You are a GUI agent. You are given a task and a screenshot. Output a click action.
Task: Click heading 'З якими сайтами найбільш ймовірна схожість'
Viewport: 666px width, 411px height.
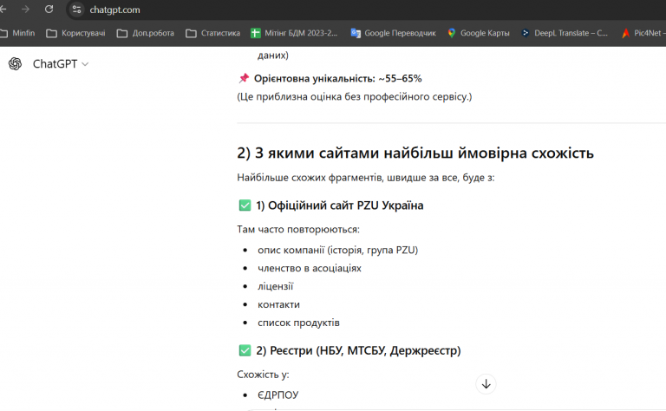pos(415,153)
